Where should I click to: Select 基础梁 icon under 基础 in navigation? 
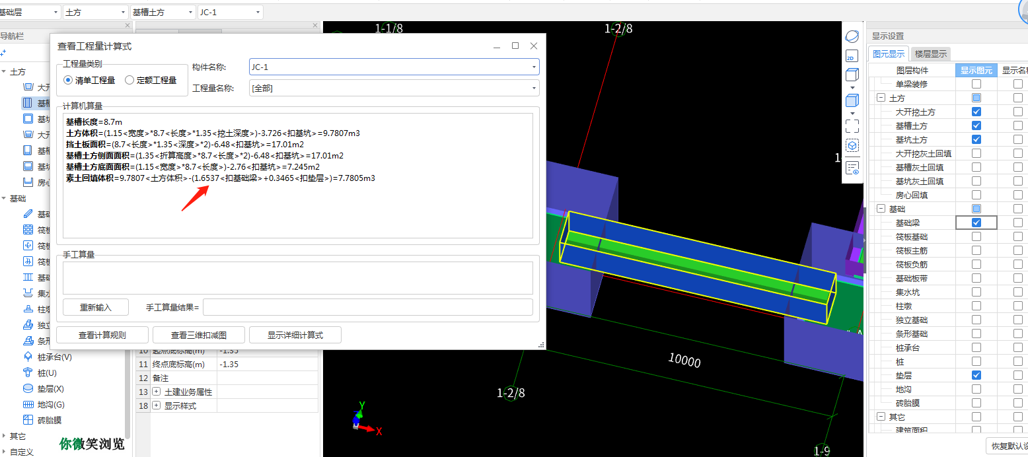coord(28,214)
